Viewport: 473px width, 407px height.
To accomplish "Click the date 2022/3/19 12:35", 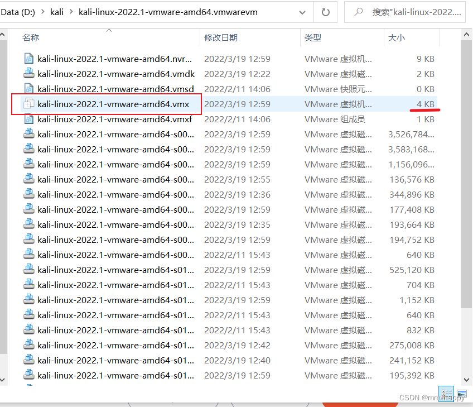I will pyautogui.click(x=237, y=225).
